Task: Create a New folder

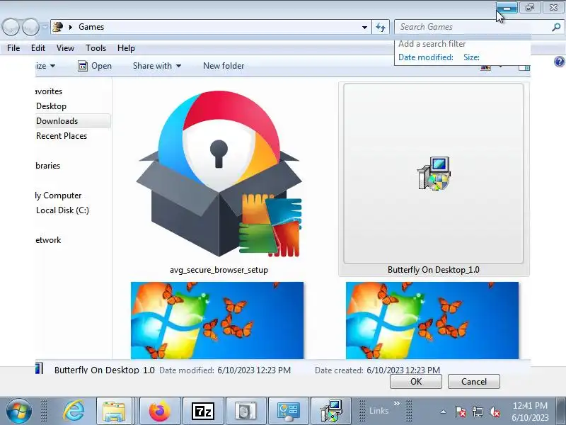Action: click(224, 66)
